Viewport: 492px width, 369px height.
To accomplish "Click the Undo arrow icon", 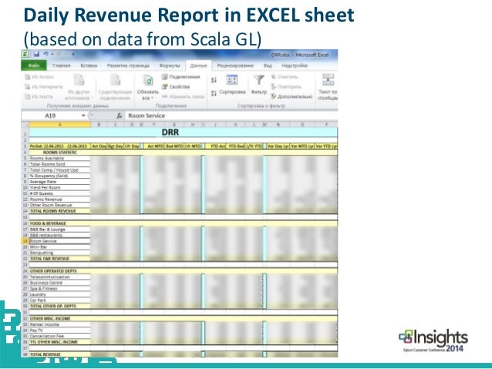I will click(46, 54).
